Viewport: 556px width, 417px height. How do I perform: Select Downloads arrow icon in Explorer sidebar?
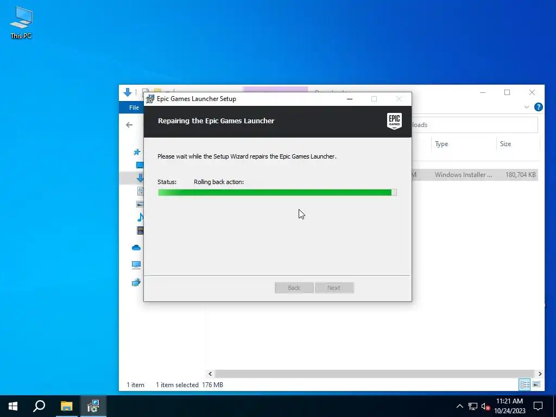click(141, 178)
